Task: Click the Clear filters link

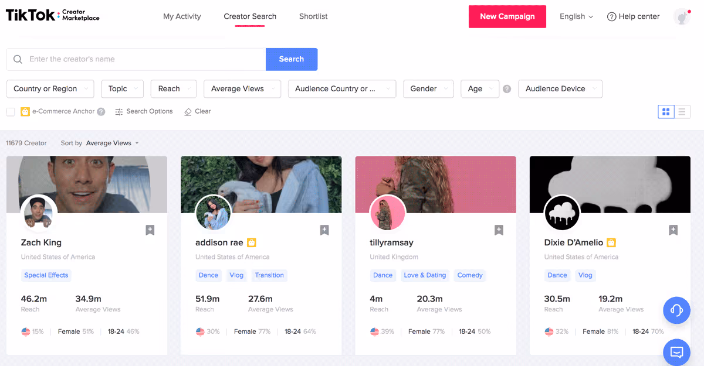Action: click(x=197, y=111)
